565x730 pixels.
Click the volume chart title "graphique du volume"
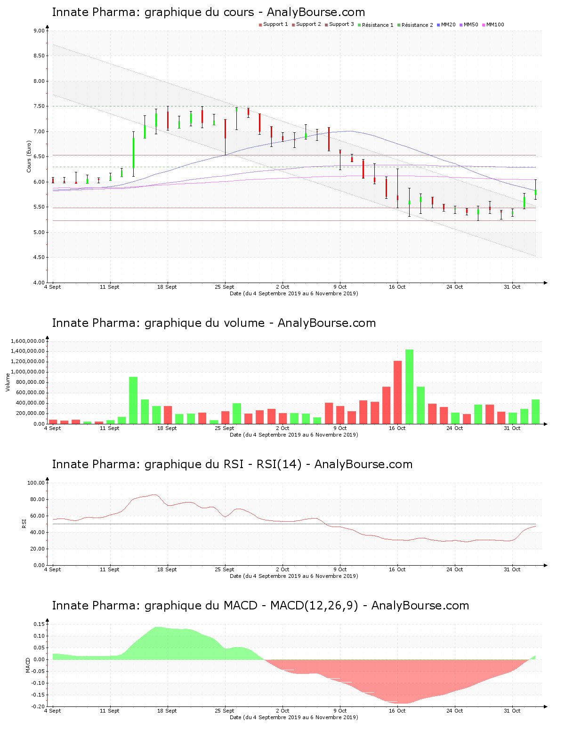(x=204, y=323)
